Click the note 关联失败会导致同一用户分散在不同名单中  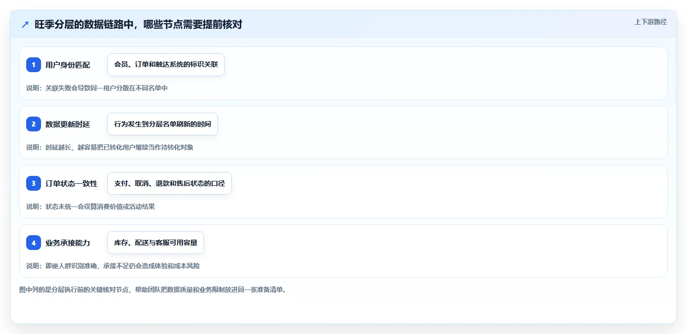tap(97, 88)
